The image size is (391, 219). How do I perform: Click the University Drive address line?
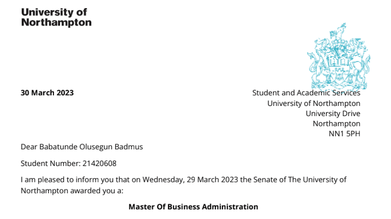point(333,114)
